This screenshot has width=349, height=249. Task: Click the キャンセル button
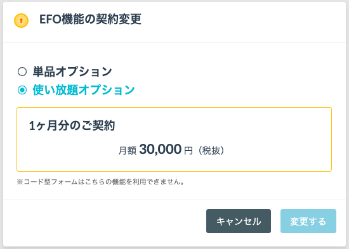coord(239,221)
